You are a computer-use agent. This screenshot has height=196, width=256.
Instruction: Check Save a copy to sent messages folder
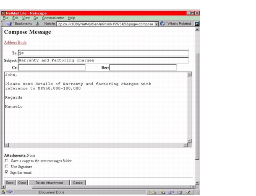(6, 160)
